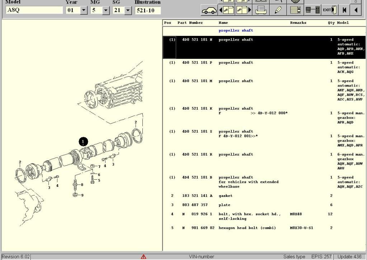Click the 'plate' name cell

click(224, 205)
